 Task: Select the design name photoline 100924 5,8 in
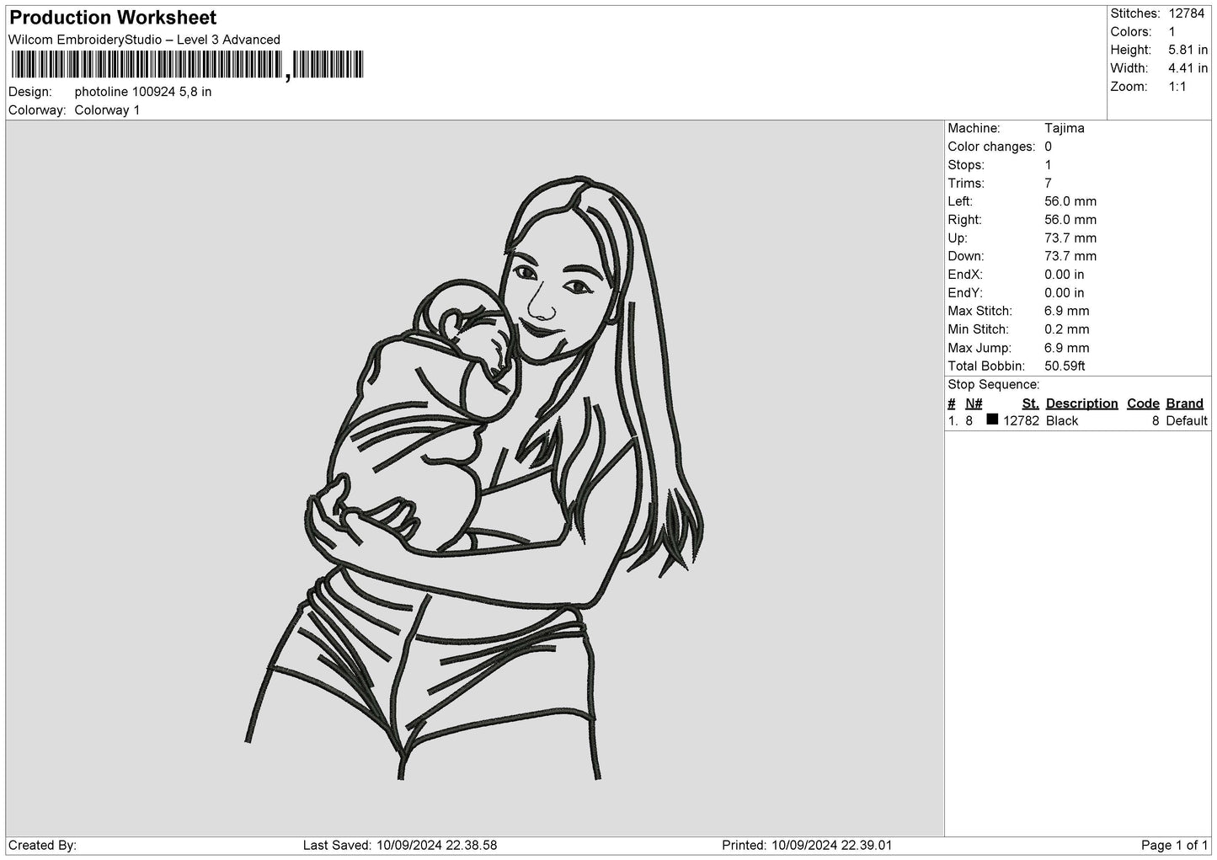pos(143,92)
